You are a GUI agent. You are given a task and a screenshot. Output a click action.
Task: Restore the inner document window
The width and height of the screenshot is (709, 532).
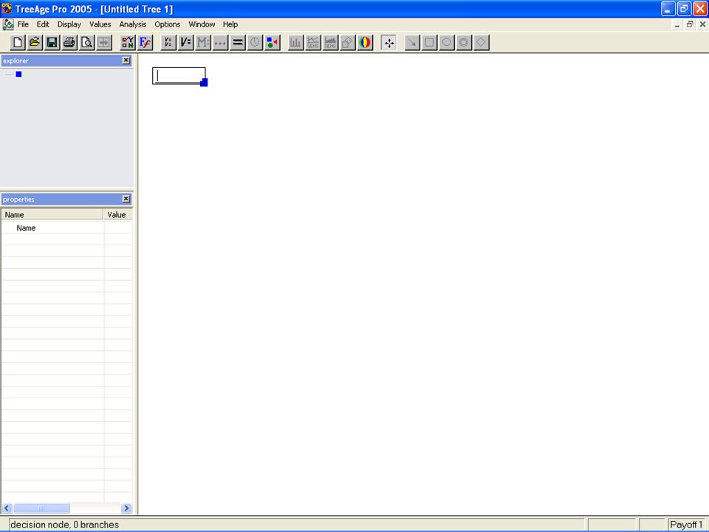click(690, 24)
